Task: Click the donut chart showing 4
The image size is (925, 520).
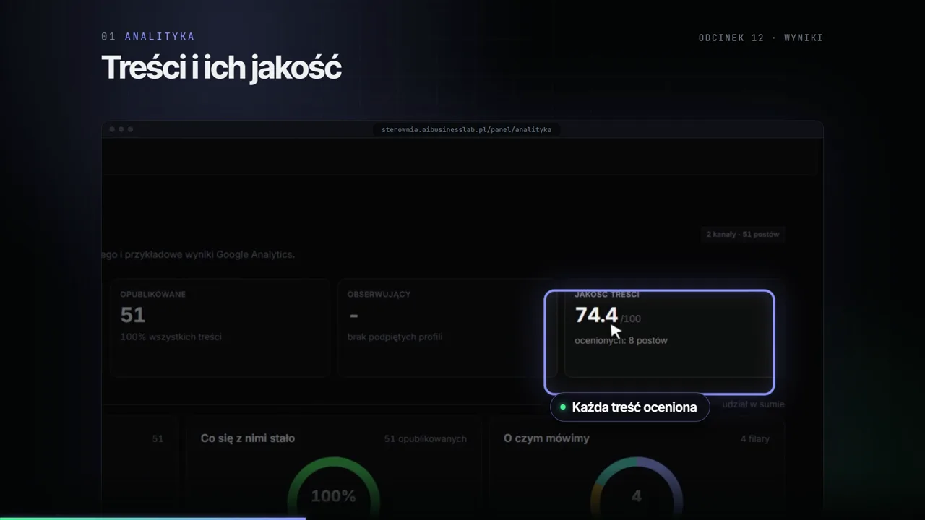Action: (x=637, y=488)
